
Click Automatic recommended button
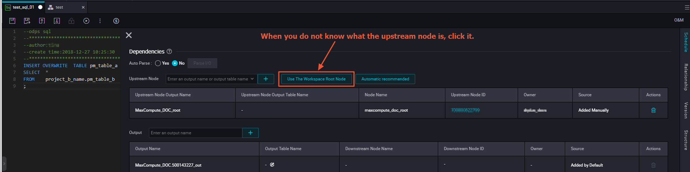[385, 79]
